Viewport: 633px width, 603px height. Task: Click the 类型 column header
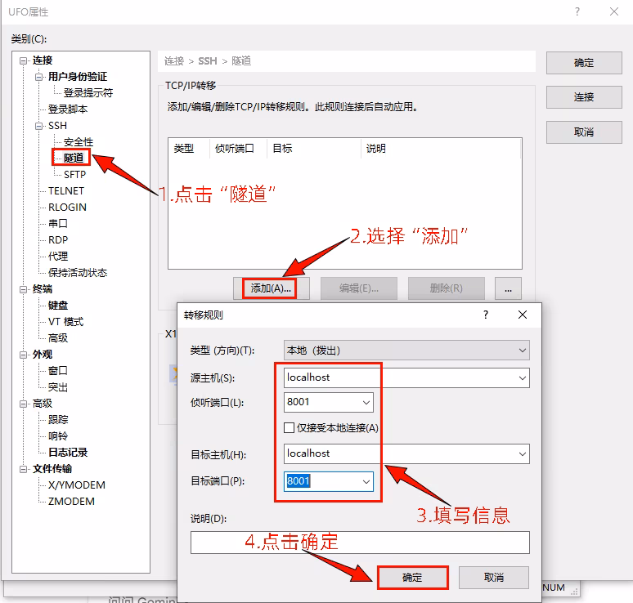click(189, 149)
